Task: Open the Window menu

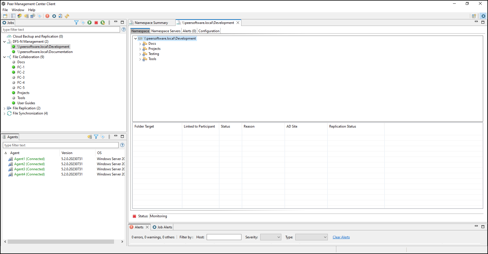Action: point(18,10)
